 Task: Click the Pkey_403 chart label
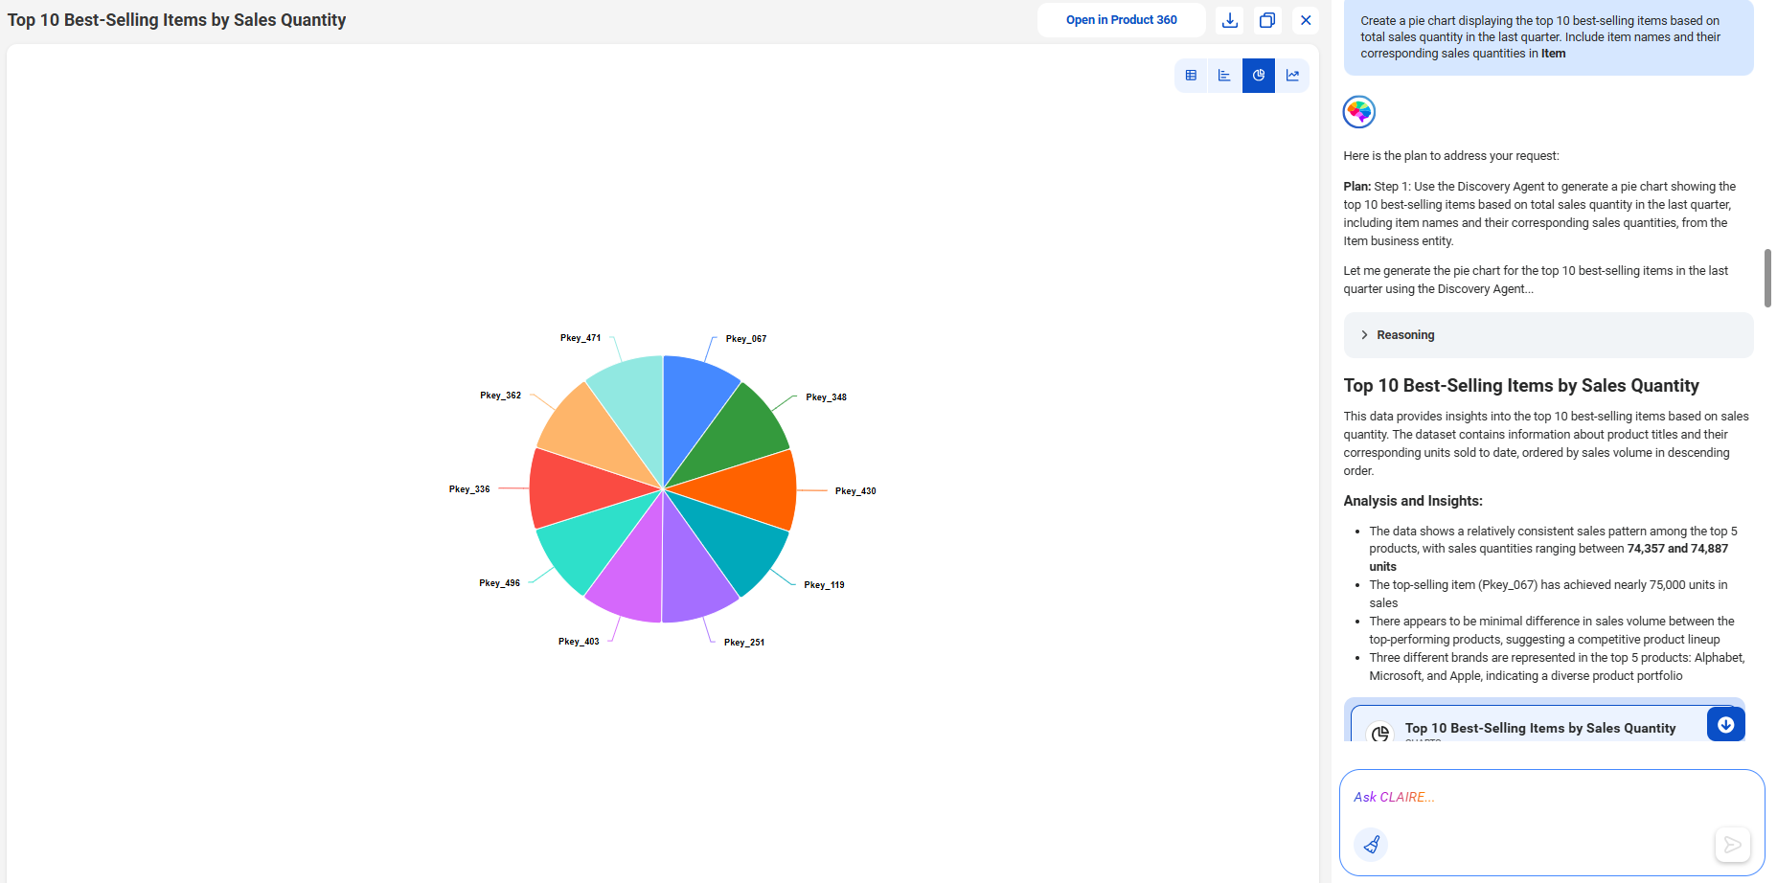[579, 642]
